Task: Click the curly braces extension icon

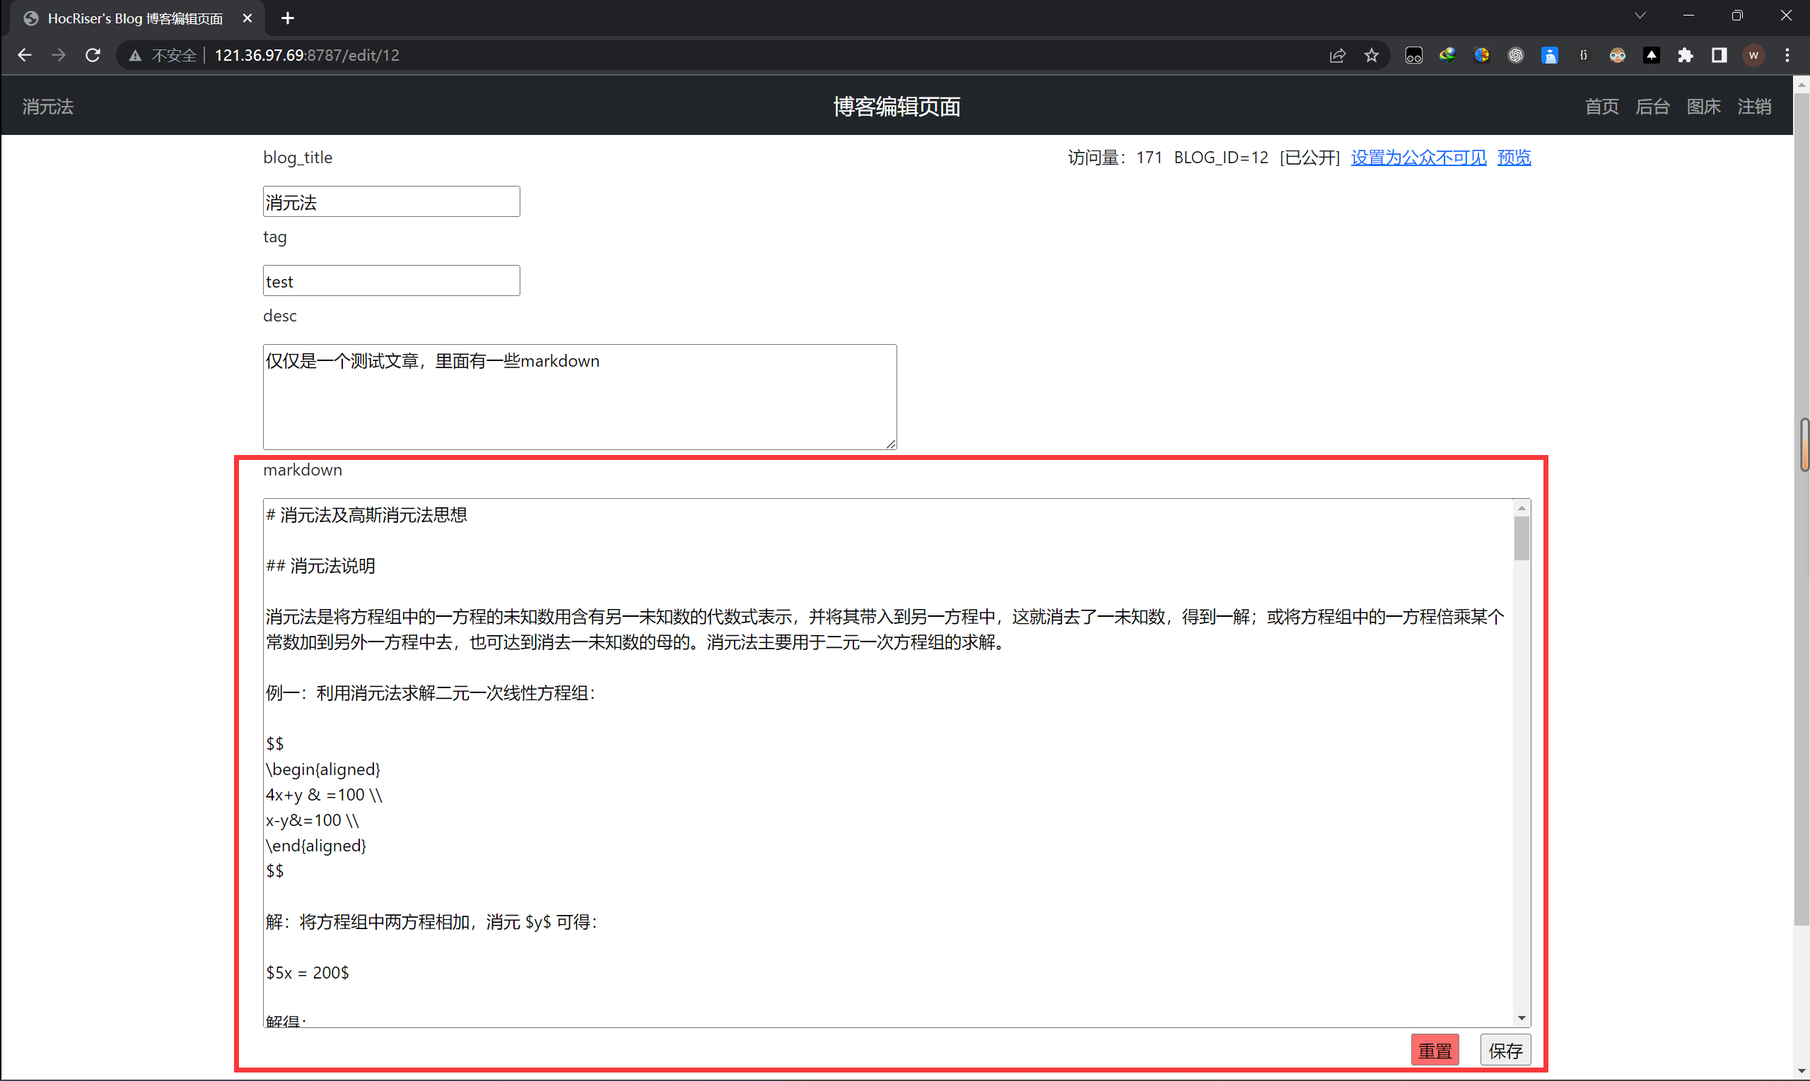Action: [x=1583, y=55]
